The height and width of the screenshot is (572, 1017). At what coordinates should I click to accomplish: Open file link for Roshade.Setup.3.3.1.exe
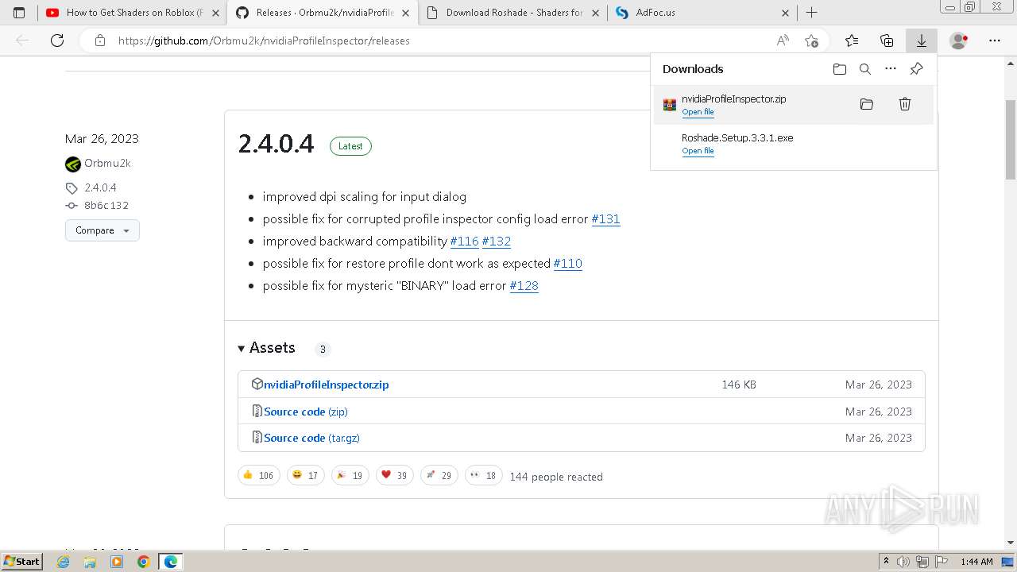[698, 151]
